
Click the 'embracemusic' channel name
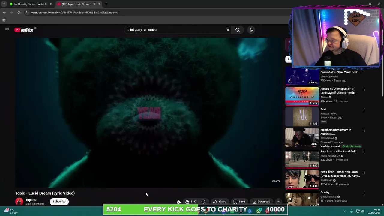pyautogui.click(x=328, y=197)
